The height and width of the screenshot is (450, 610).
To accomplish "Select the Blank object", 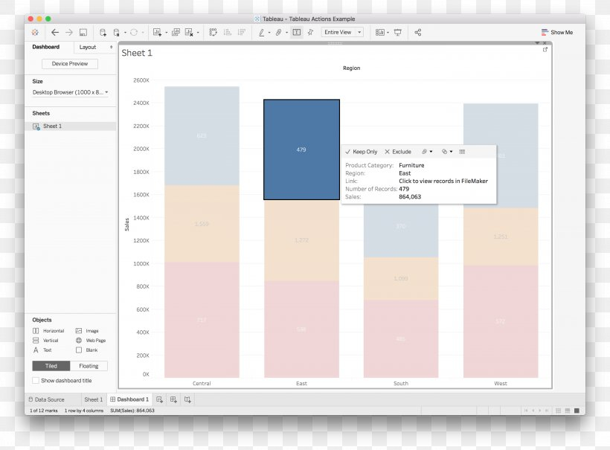I will tap(87, 350).
